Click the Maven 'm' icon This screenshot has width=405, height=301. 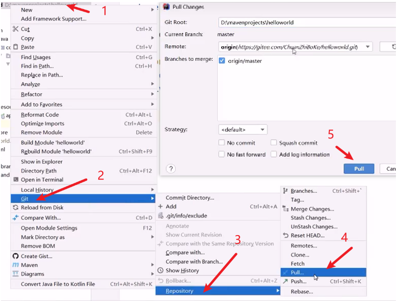coord(16,265)
